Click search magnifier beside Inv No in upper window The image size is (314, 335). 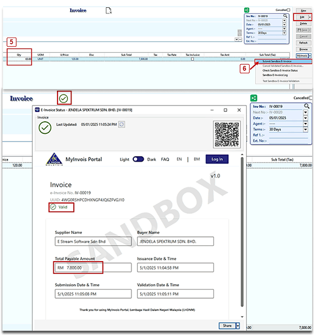coord(285,16)
